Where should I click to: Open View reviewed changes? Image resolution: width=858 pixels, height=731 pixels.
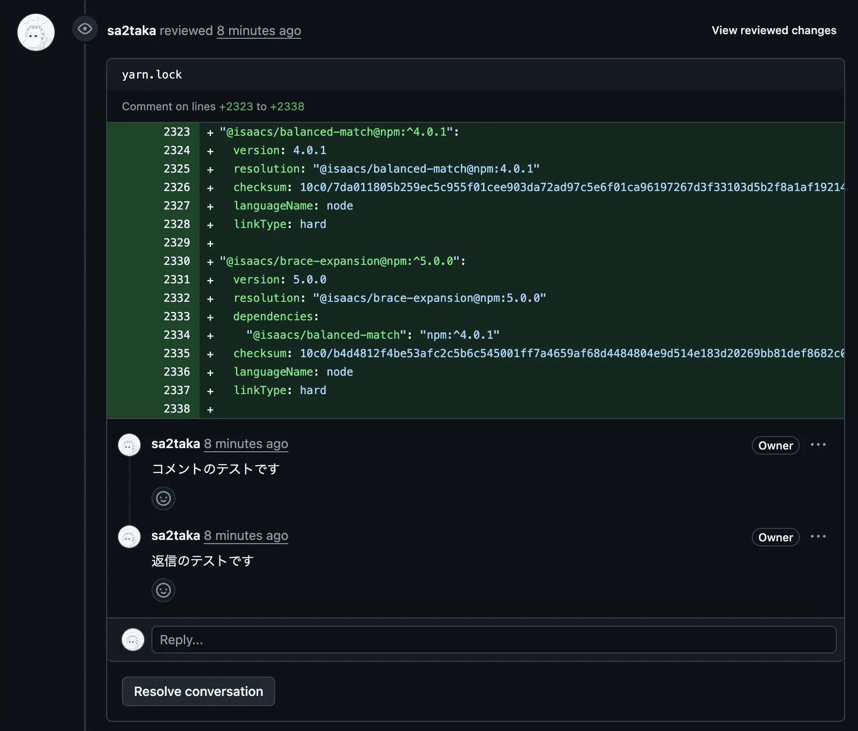773,30
